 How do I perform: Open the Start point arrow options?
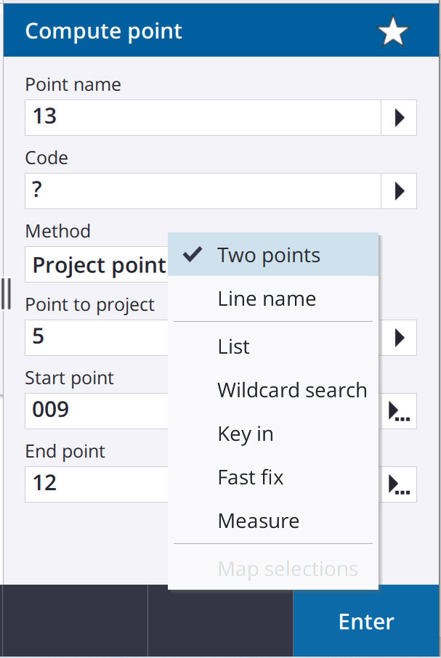[x=398, y=411]
